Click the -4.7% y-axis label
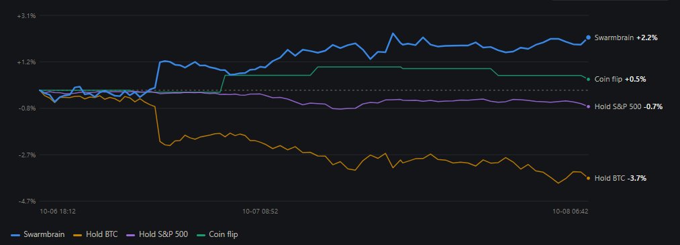This screenshot has width=680, height=245. pyautogui.click(x=26, y=201)
